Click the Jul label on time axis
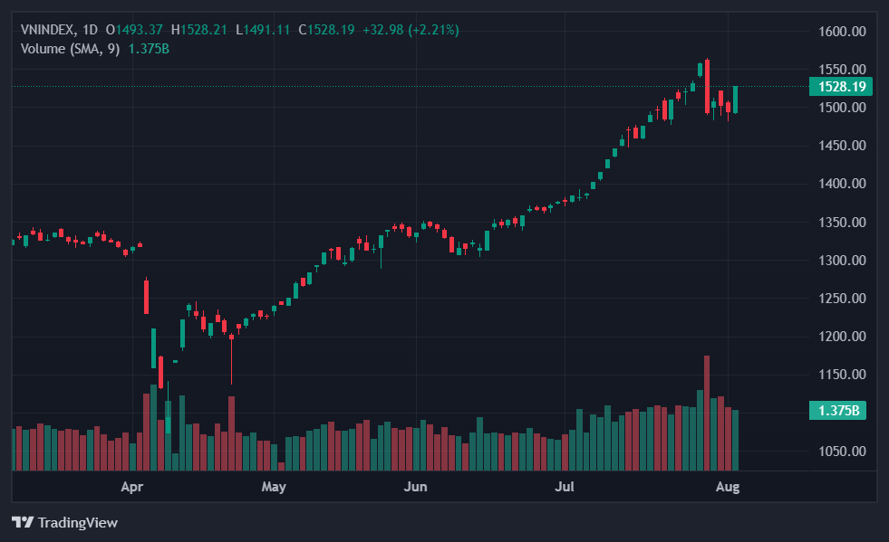The image size is (889, 542). [x=565, y=487]
